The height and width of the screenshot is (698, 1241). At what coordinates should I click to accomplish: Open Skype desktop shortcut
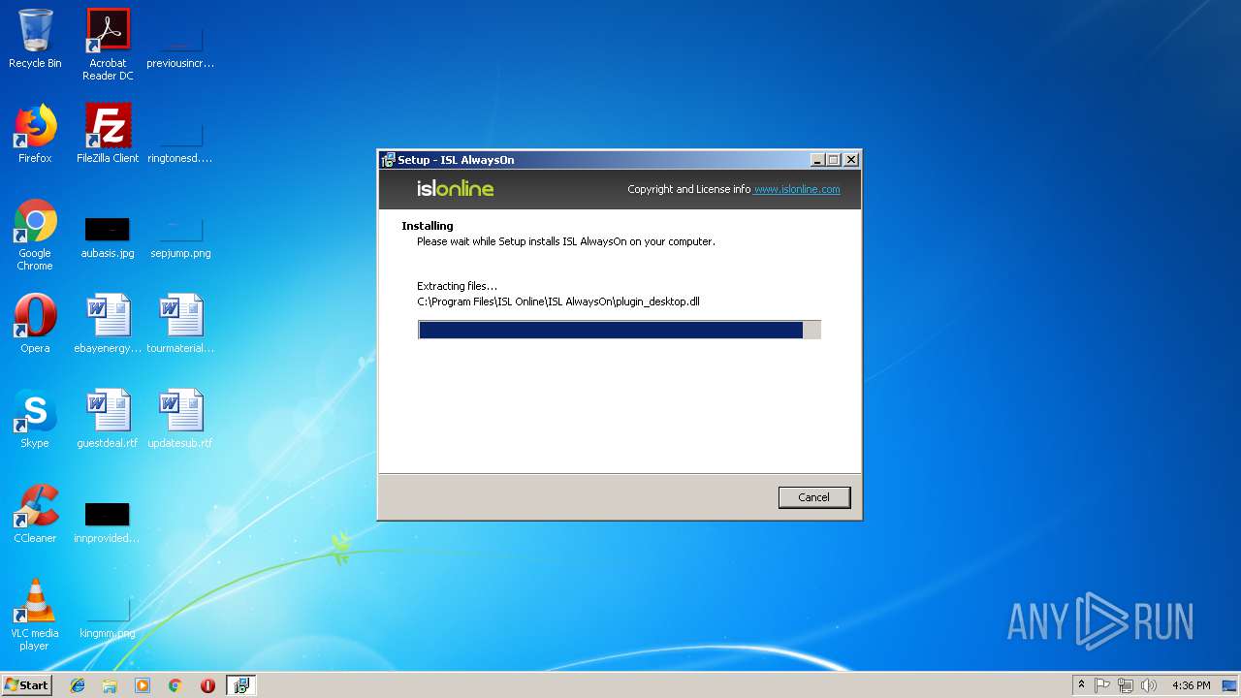click(x=35, y=419)
